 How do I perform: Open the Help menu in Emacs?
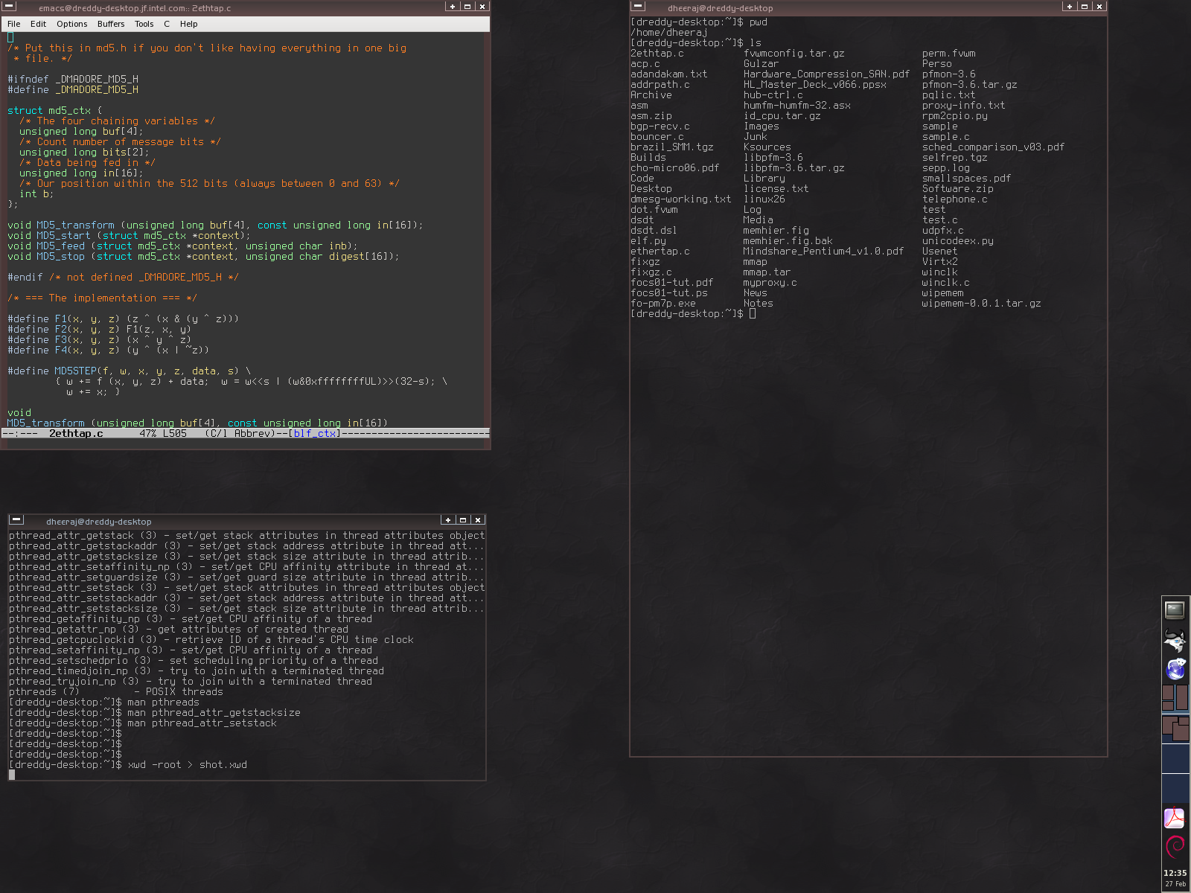[189, 23]
